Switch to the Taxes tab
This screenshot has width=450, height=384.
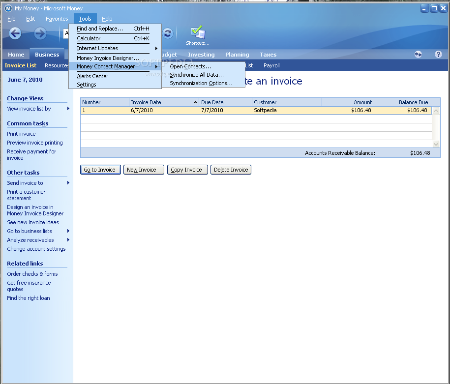[x=268, y=55]
